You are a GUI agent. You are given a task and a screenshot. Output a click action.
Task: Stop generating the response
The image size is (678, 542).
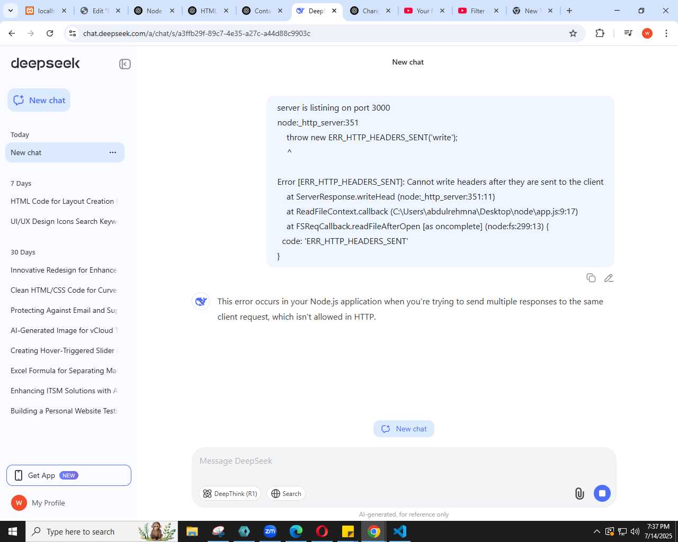pos(602,493)
